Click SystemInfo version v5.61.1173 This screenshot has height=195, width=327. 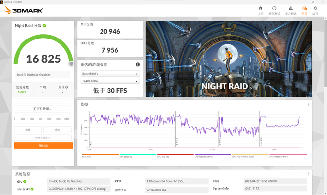275,188
